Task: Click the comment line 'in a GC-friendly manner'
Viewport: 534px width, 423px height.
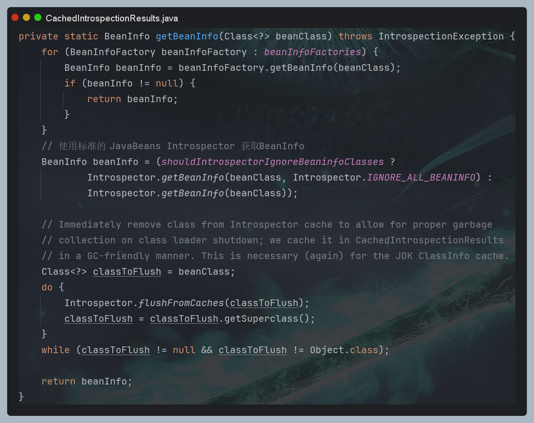Action: coord(275,256)
